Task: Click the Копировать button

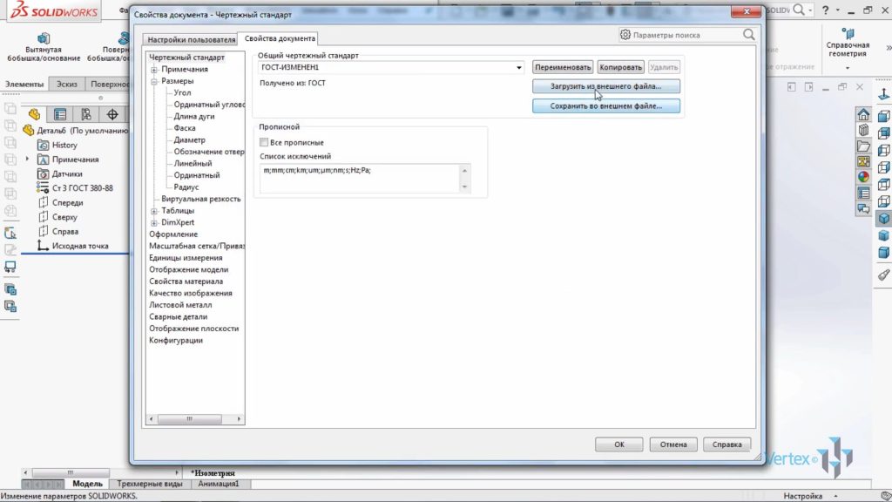Action: coord(620,67)
